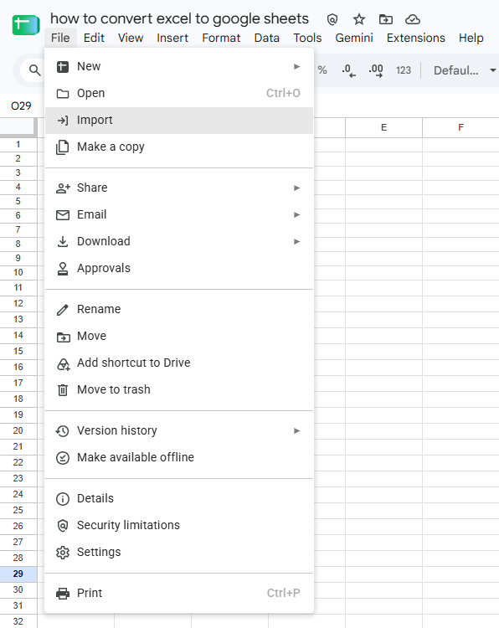Select Move to trash
Image resolution: width=499 pixels, height=628 pixels.
(x=179, y=389)
